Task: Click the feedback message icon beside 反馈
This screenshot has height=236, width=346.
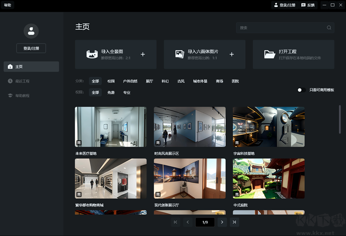Action: click(304, 5)
